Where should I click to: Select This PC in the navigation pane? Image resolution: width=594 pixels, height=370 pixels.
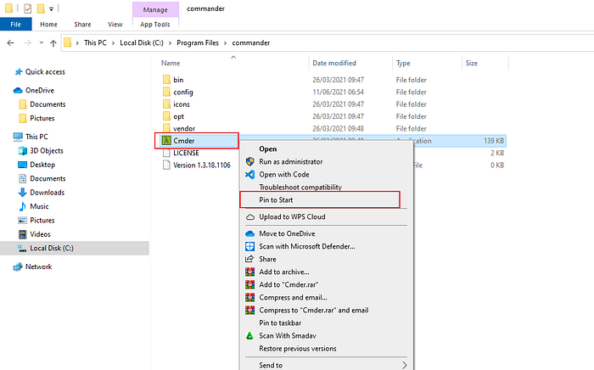click(x=36, y=137)
